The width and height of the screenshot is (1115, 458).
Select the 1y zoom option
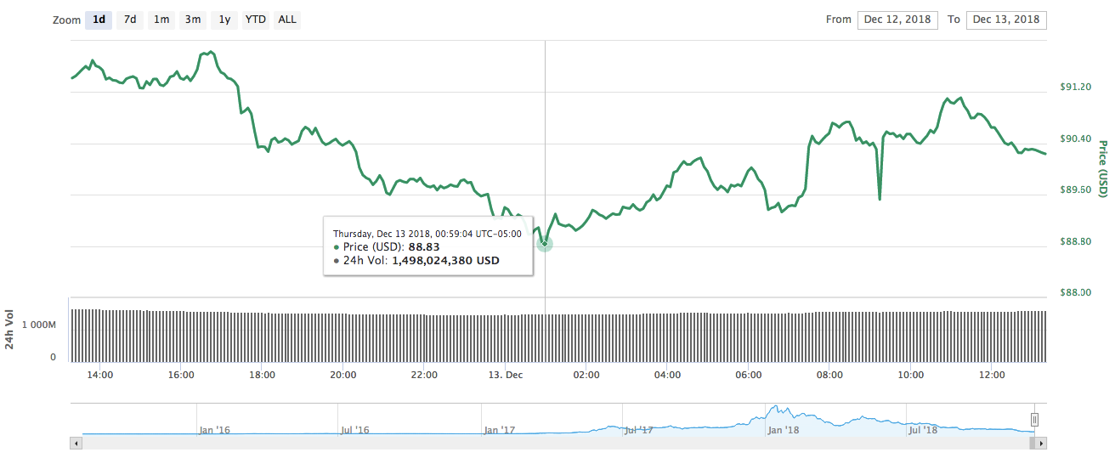[x=224, y=20]
